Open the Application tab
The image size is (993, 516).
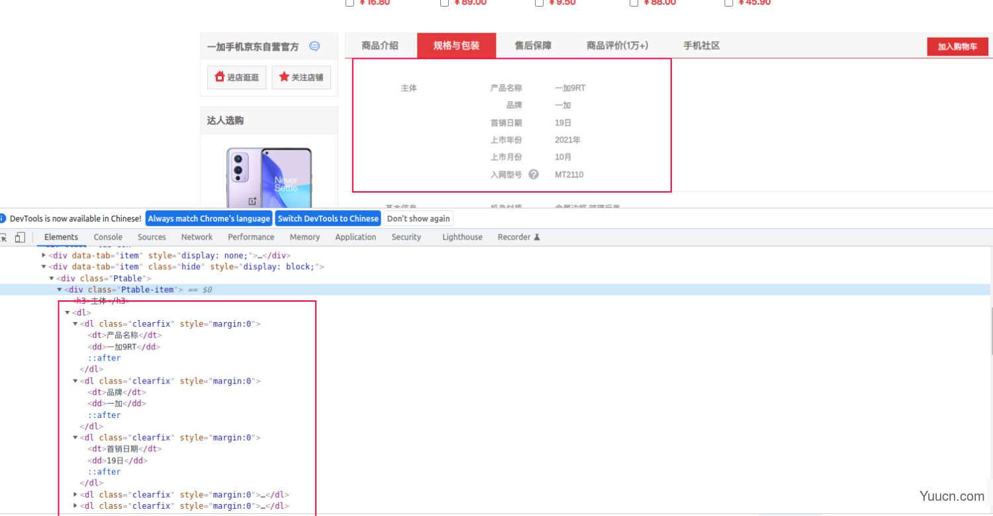355,237
